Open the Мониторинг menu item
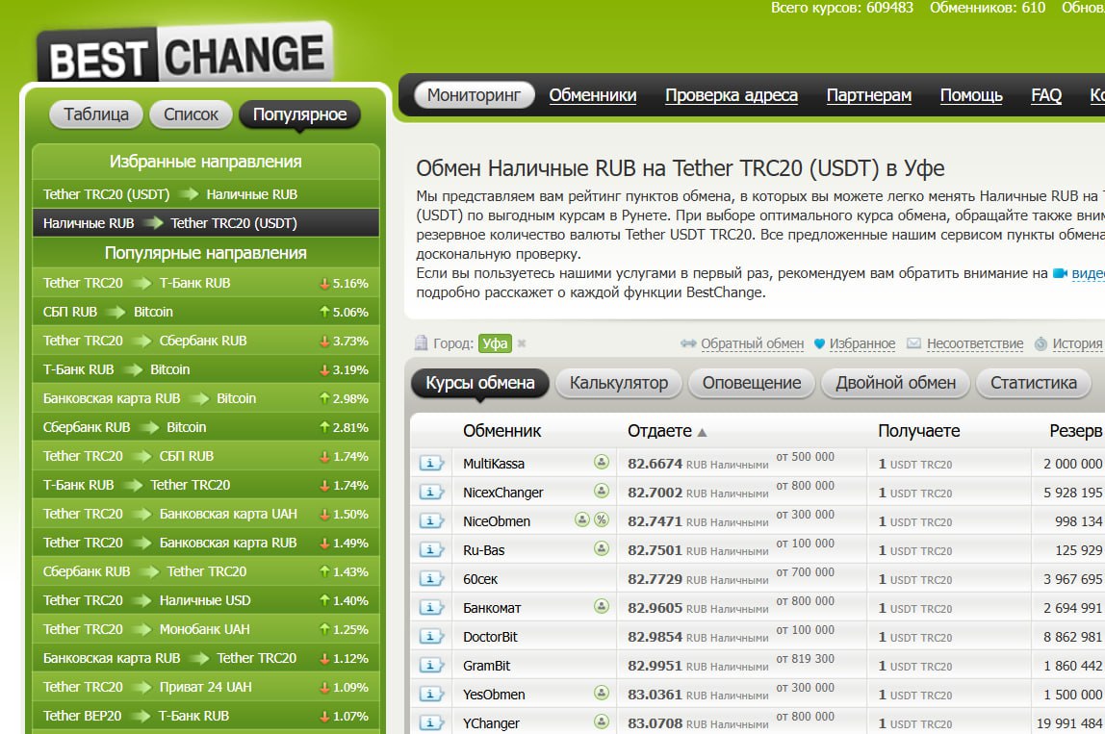 pos(474,95)
